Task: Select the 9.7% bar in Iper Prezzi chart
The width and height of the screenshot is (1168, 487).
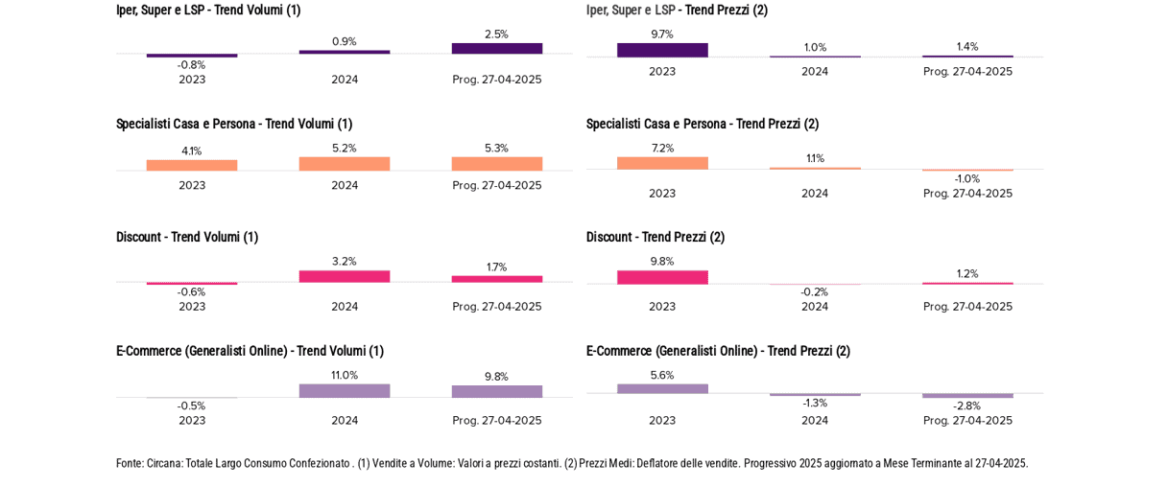Action: click(662, 50)
